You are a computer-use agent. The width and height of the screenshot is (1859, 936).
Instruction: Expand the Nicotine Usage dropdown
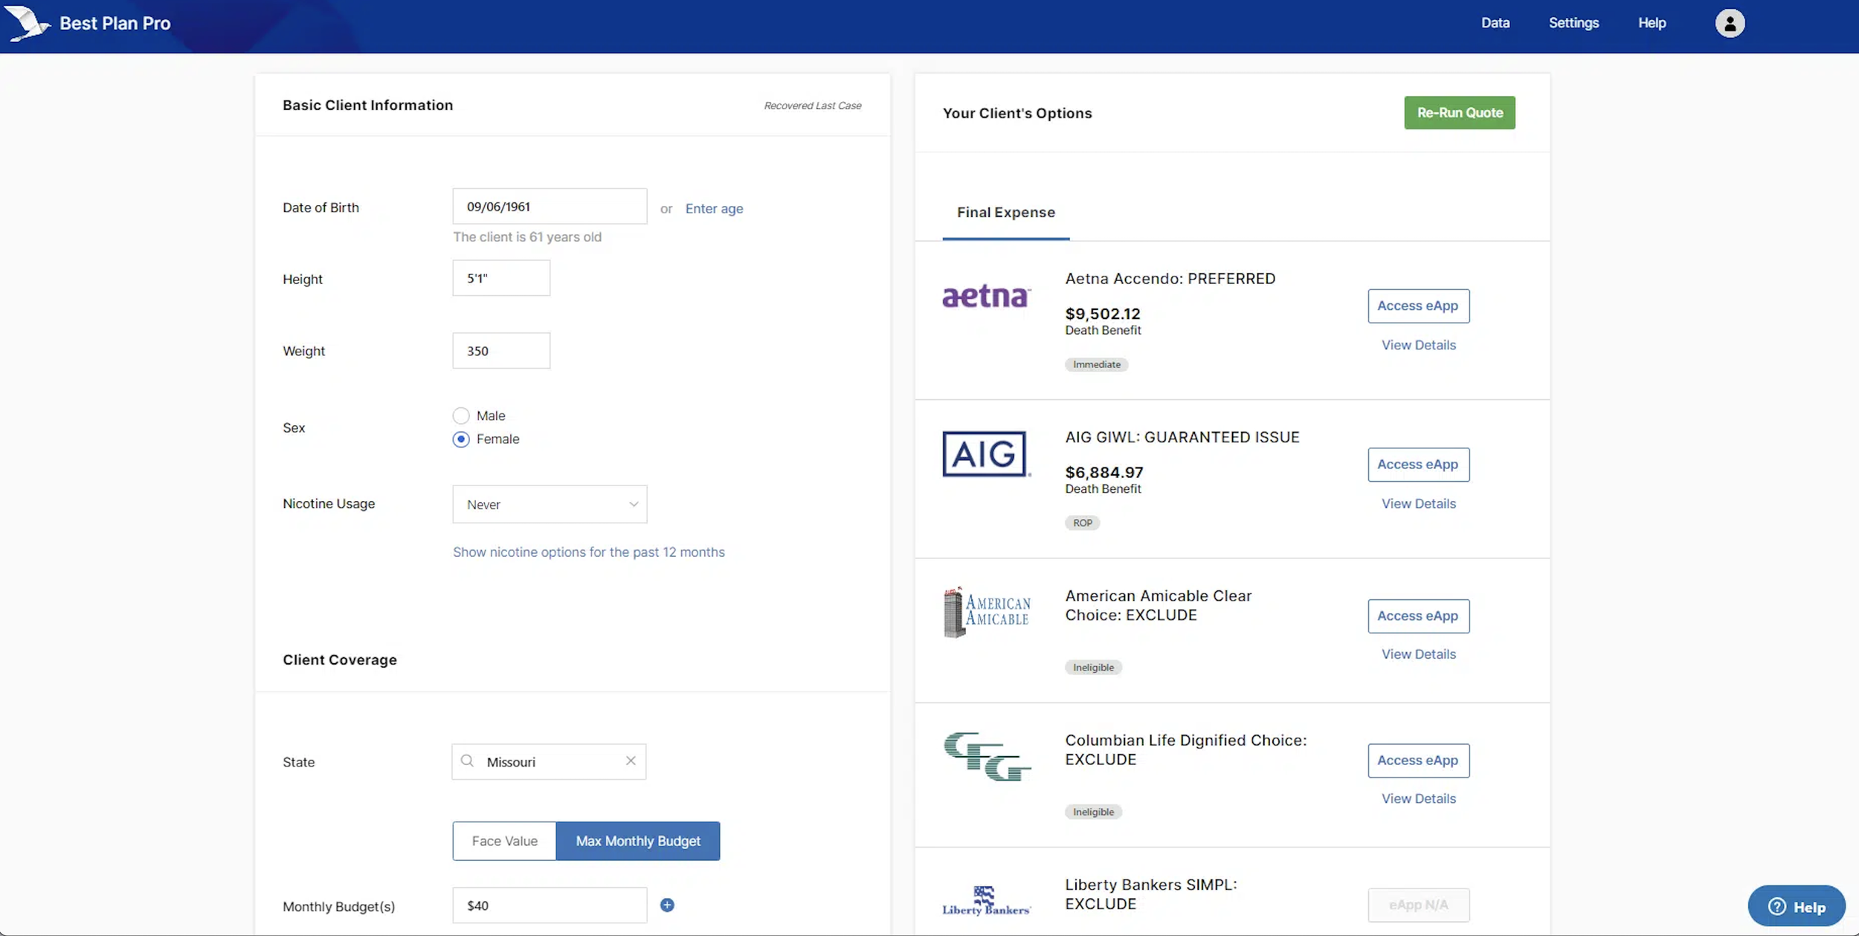click(550, 504)
